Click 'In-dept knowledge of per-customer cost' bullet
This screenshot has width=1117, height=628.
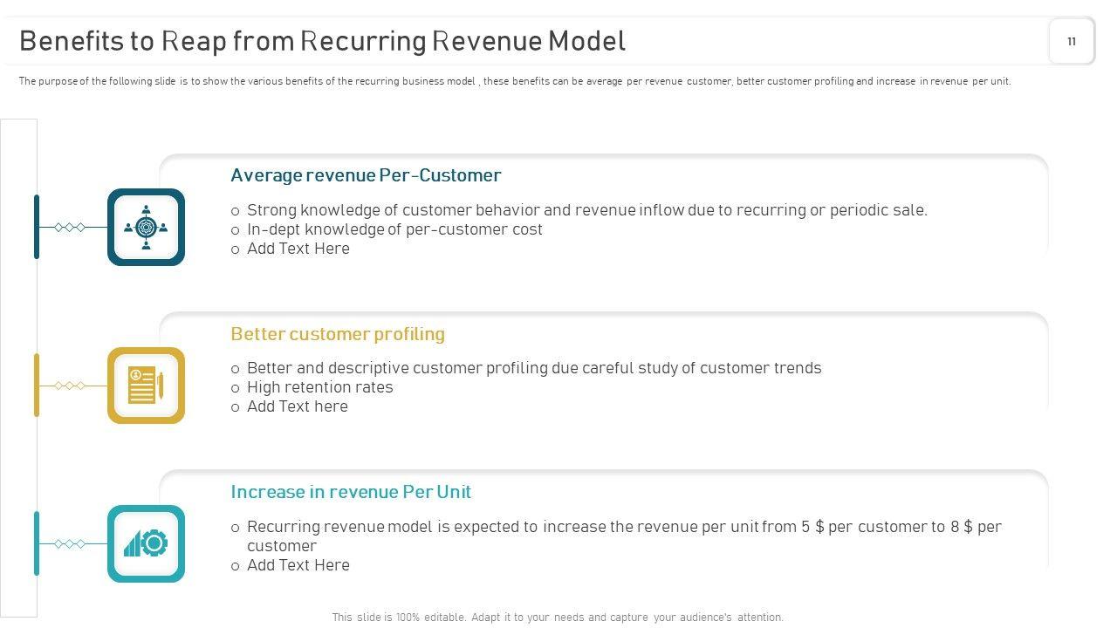(x=394, y=229)
